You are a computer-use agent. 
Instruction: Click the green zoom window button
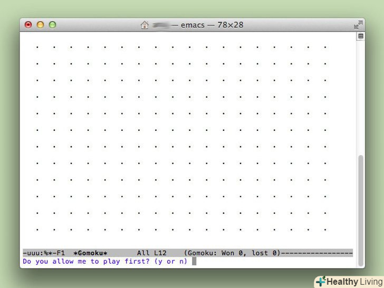point(52,25)
